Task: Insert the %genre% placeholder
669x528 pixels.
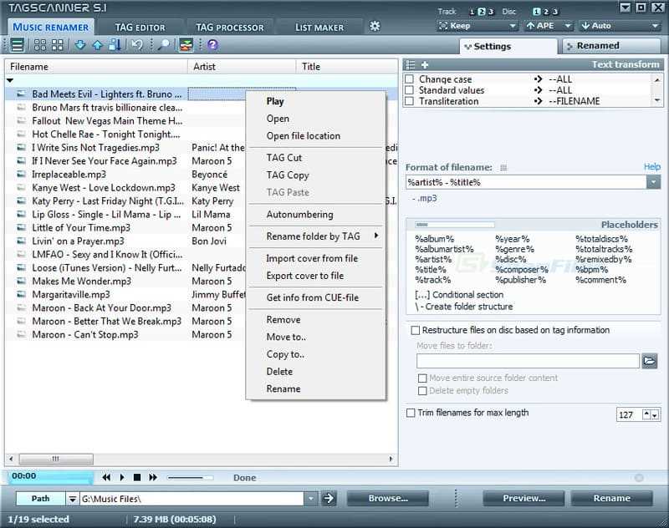Action: point(514,249)
